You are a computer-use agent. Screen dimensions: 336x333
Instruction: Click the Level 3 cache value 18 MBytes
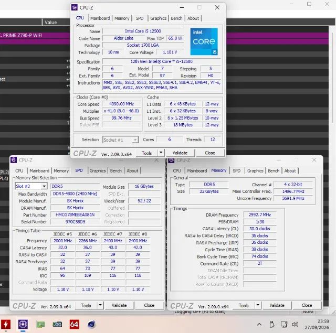(183, 125)
